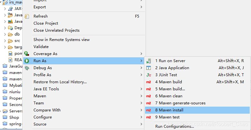Click the m2 icon beside Maven generate-sources
251x130 pixels.
149,103
